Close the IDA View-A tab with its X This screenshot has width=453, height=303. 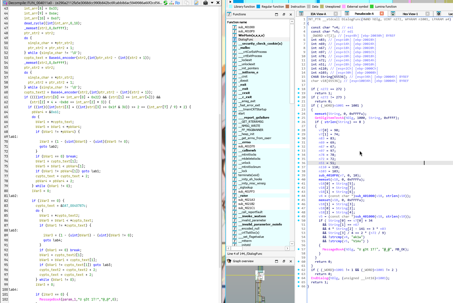[336, 14]
